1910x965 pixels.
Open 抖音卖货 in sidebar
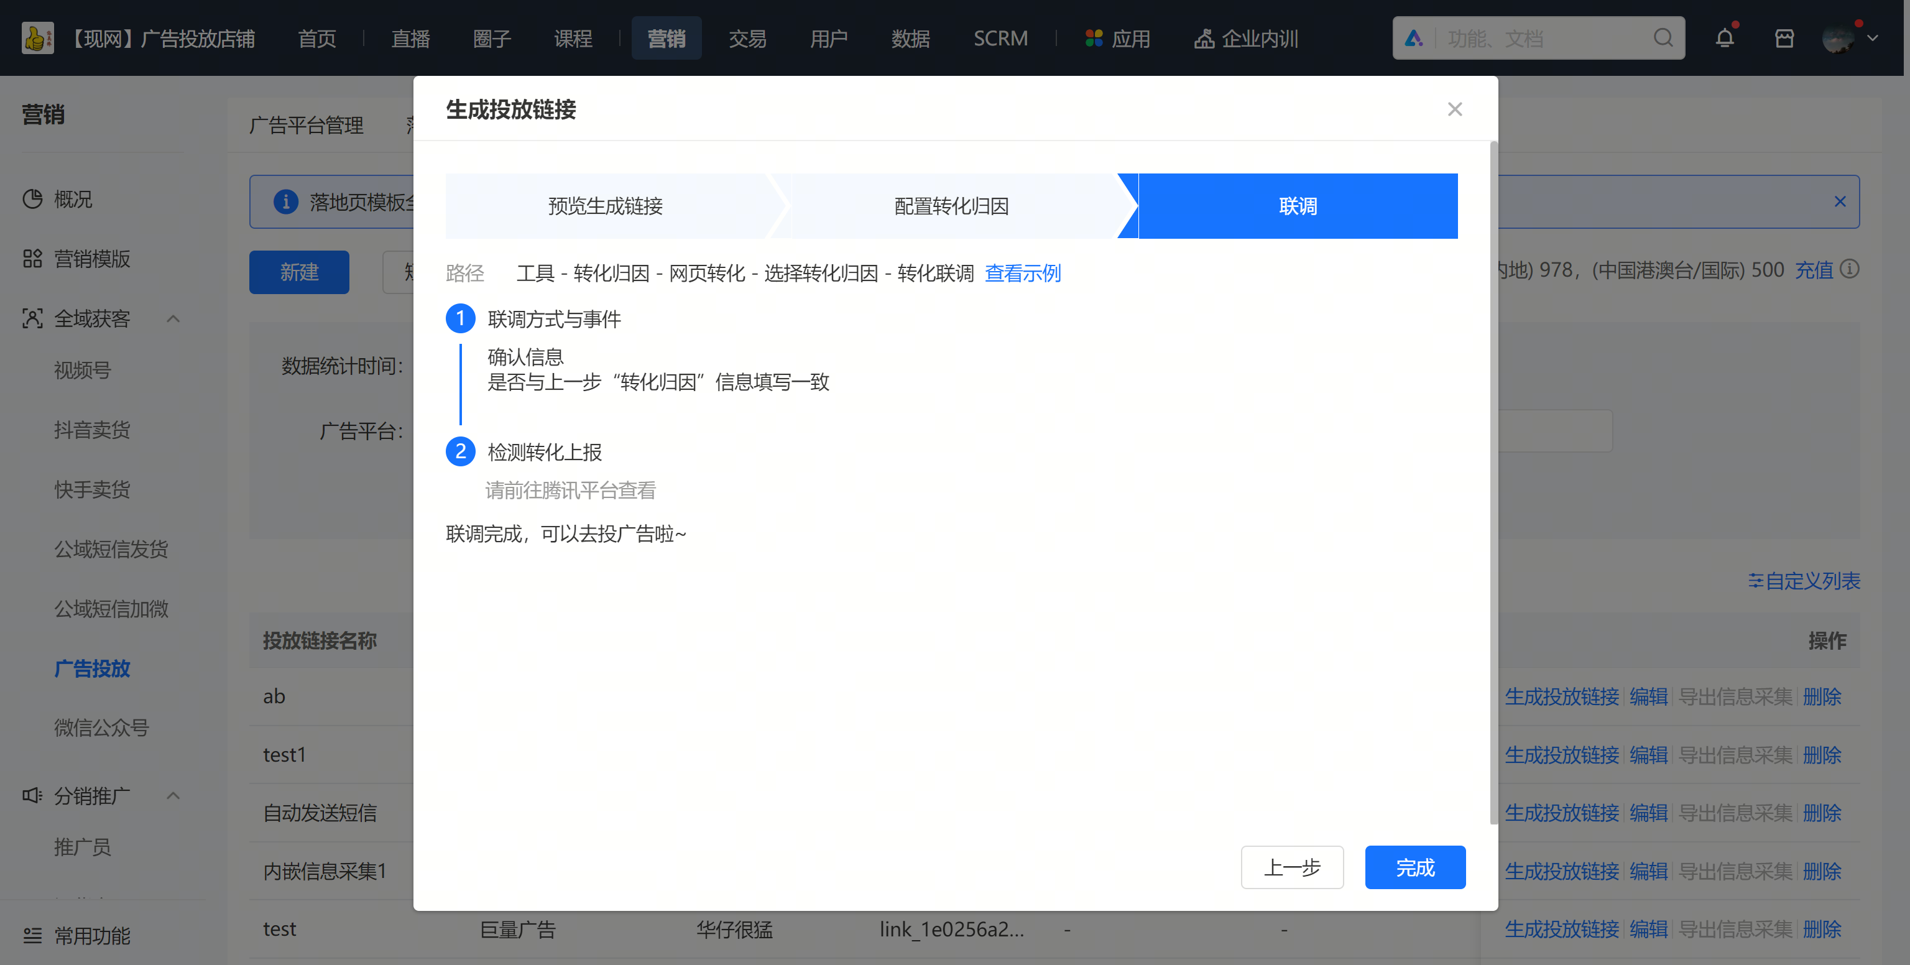coord(92,430)
